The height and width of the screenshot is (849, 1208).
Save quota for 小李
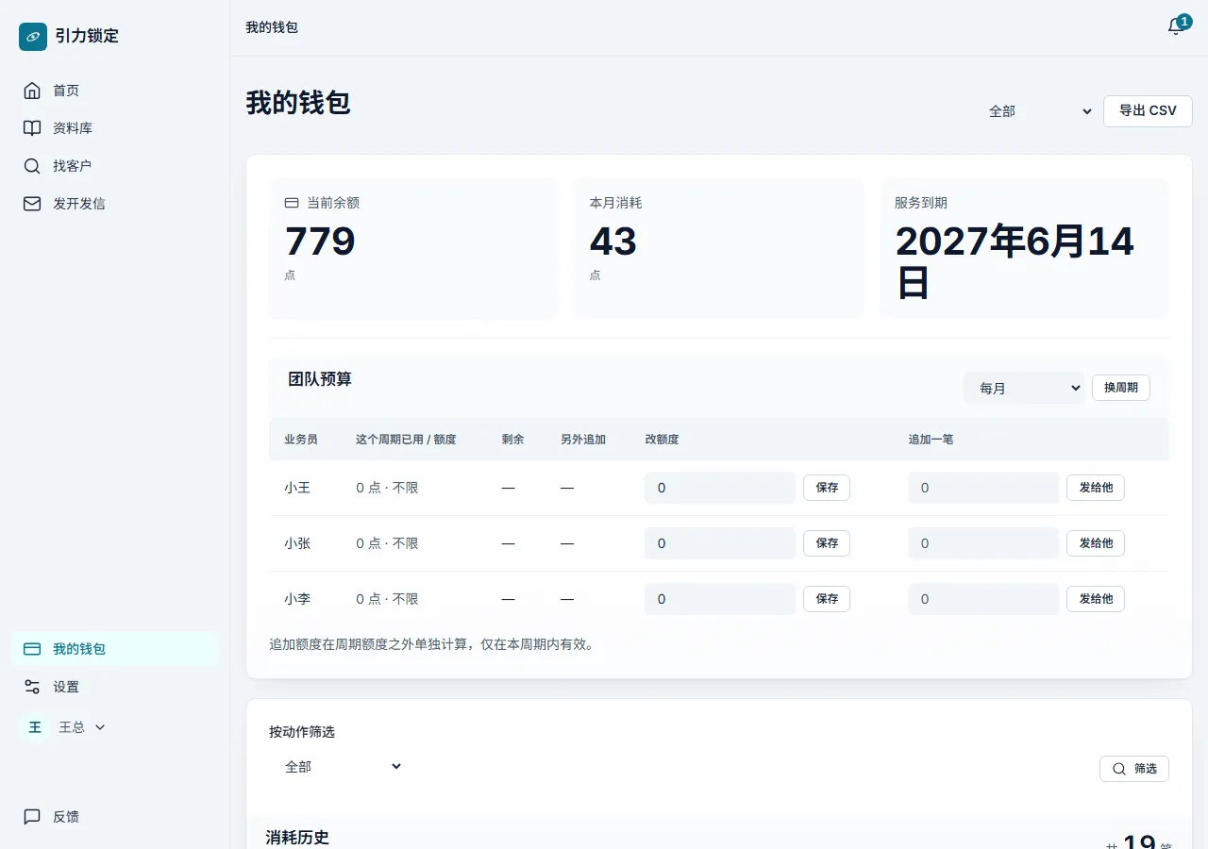pyautogui.click(x=827, y=599)
